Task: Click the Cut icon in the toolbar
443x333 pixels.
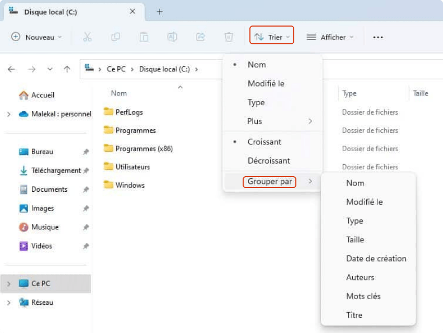Action: coord(87,37)
